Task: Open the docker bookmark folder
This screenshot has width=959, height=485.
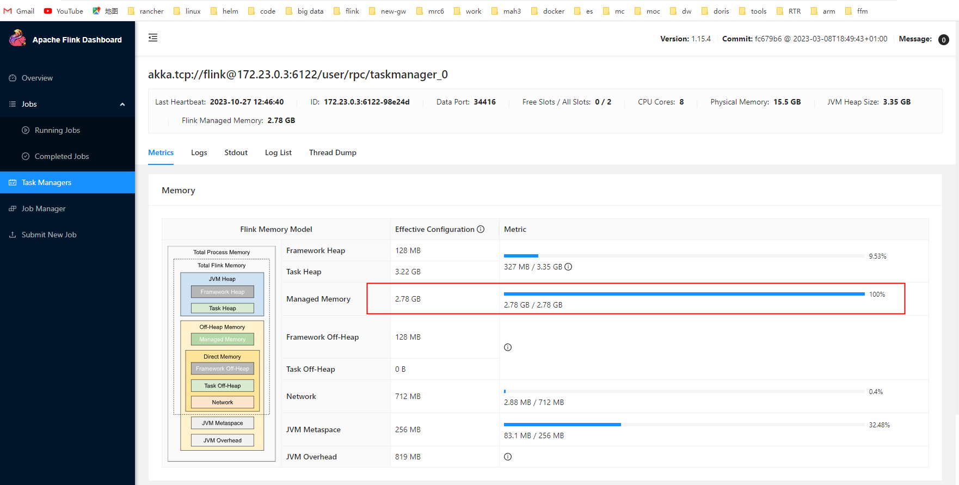Action: [548, 11]
